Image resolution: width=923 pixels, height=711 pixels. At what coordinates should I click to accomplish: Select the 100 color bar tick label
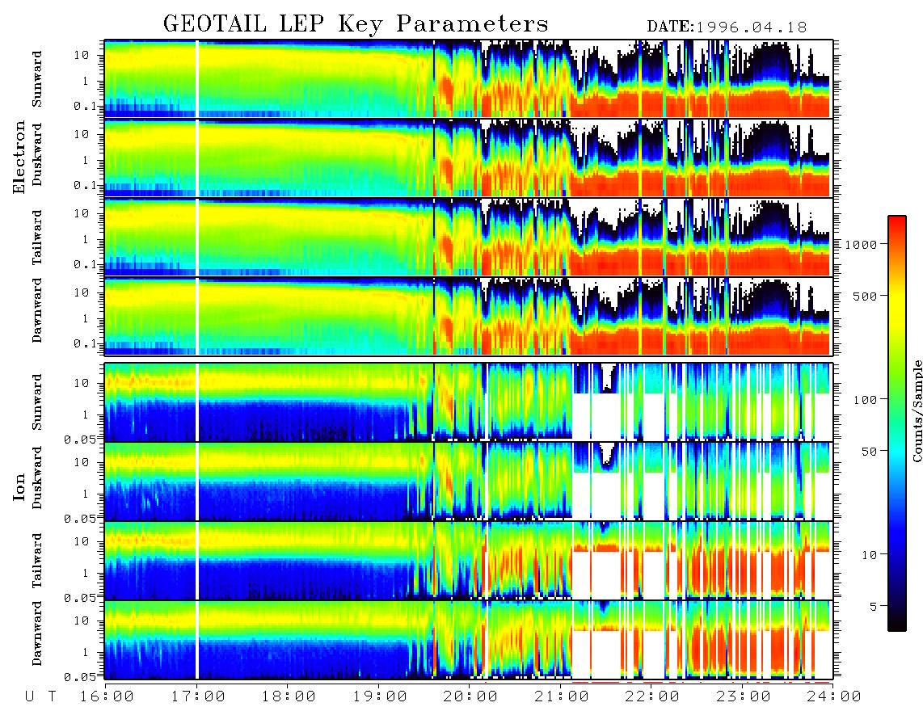pos(865,400)
